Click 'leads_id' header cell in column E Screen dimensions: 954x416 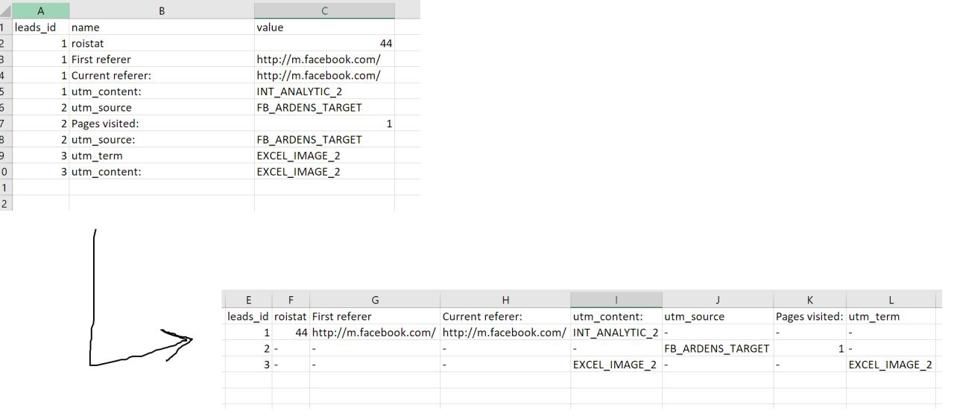[x=248, y=316]
